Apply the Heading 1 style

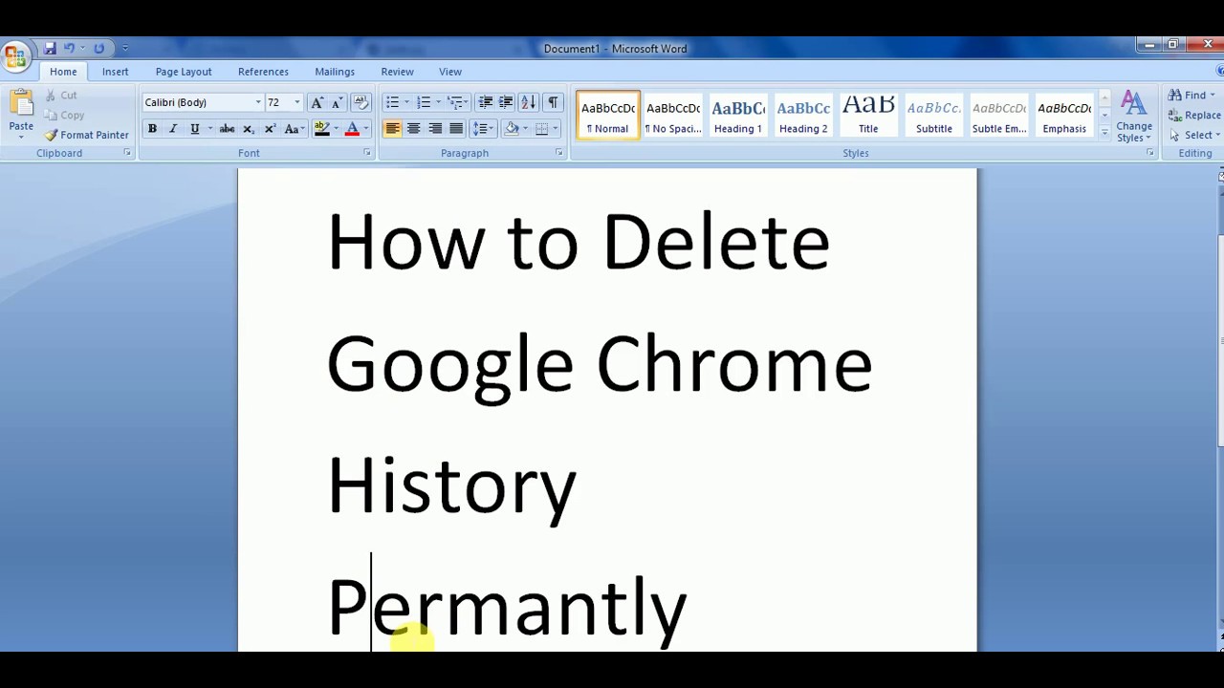point(738,116)
